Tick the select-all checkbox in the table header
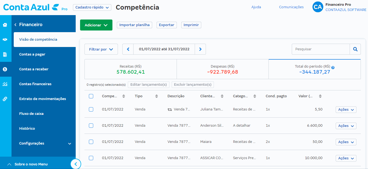This screenshot has height=169, width=368. click(91, 96)
